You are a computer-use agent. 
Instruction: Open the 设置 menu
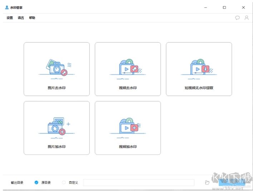pyautogui.click(x=10, y=18)
